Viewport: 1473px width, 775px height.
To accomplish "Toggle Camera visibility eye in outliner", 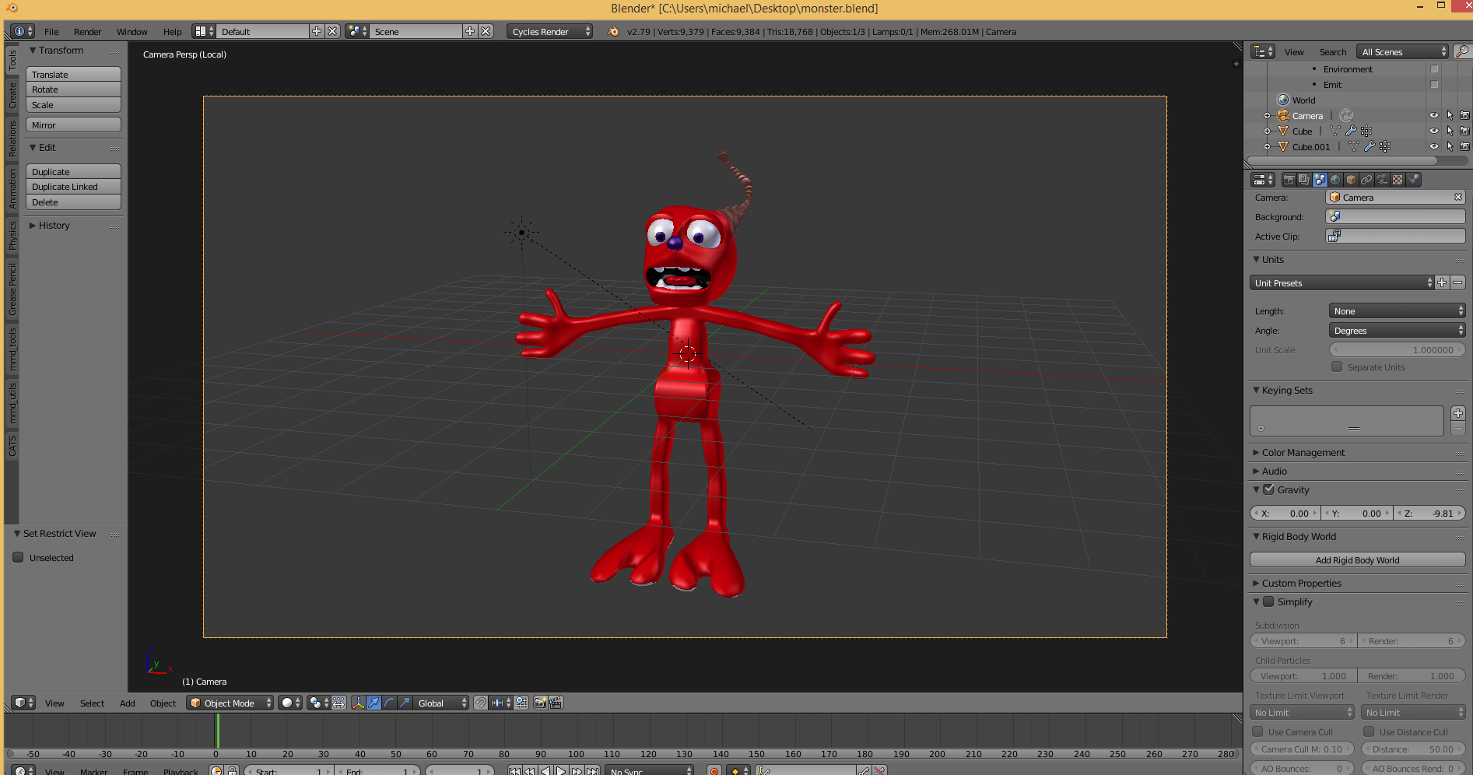I will point(1434,115).
